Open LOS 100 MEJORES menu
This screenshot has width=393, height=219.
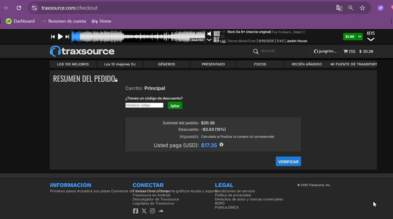click(x=73, y=64)
